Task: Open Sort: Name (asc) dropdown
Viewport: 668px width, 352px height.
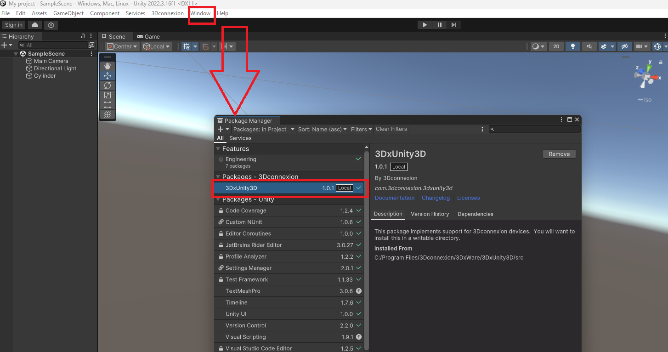Action: (x=323, y=129)
